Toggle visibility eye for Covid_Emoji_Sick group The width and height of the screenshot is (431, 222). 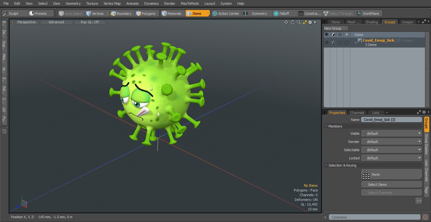tap(326, 43)
